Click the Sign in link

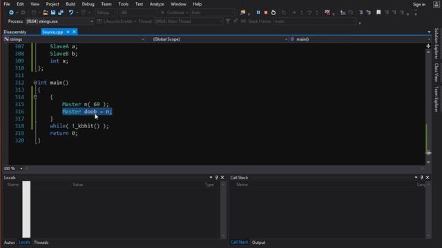[x=419, y=4]
